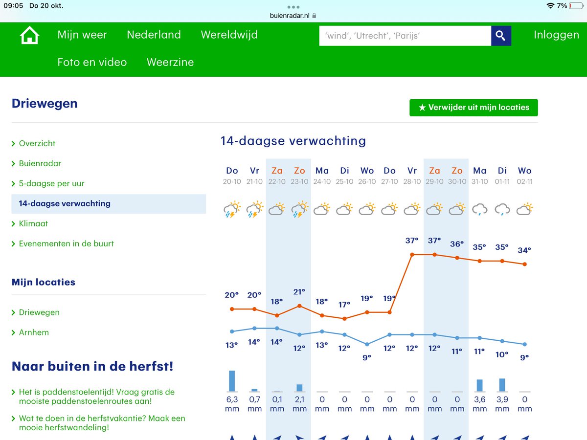Click the search magnifier icon
Viewport: 587px width, 440px height.
point(500,35)
